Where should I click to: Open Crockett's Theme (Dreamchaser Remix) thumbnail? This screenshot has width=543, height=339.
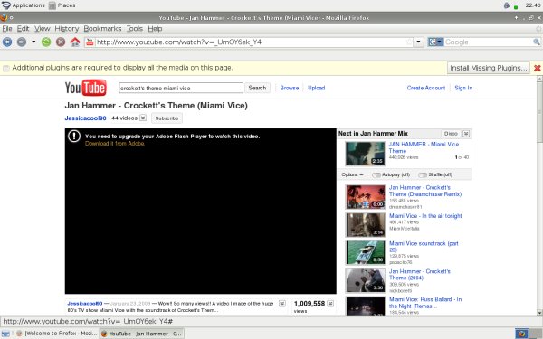point(365,197)
